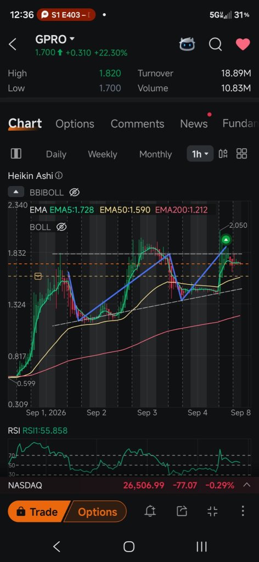Open the candlestick chart settings icon
Image resolution: width=259 pixels, height=562 pixels.
(223, 154)
